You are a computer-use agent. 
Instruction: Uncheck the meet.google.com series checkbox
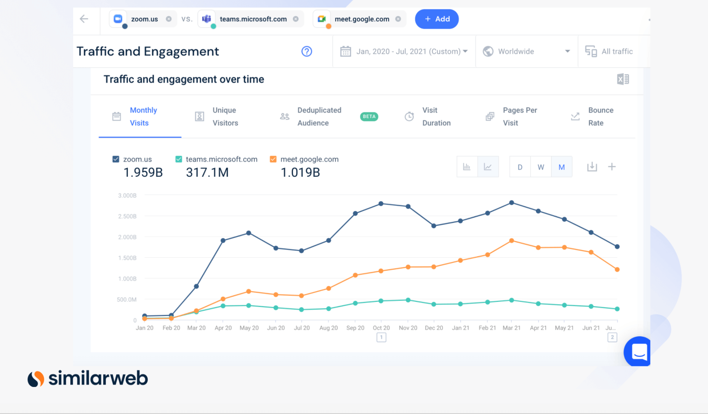(x=273, y=159)
